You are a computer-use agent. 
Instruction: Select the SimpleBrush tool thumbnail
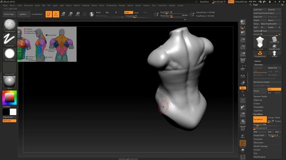260,54
